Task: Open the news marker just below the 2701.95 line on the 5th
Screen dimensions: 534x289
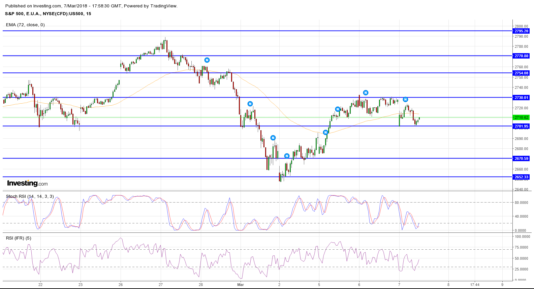Action: pos(325,133)
